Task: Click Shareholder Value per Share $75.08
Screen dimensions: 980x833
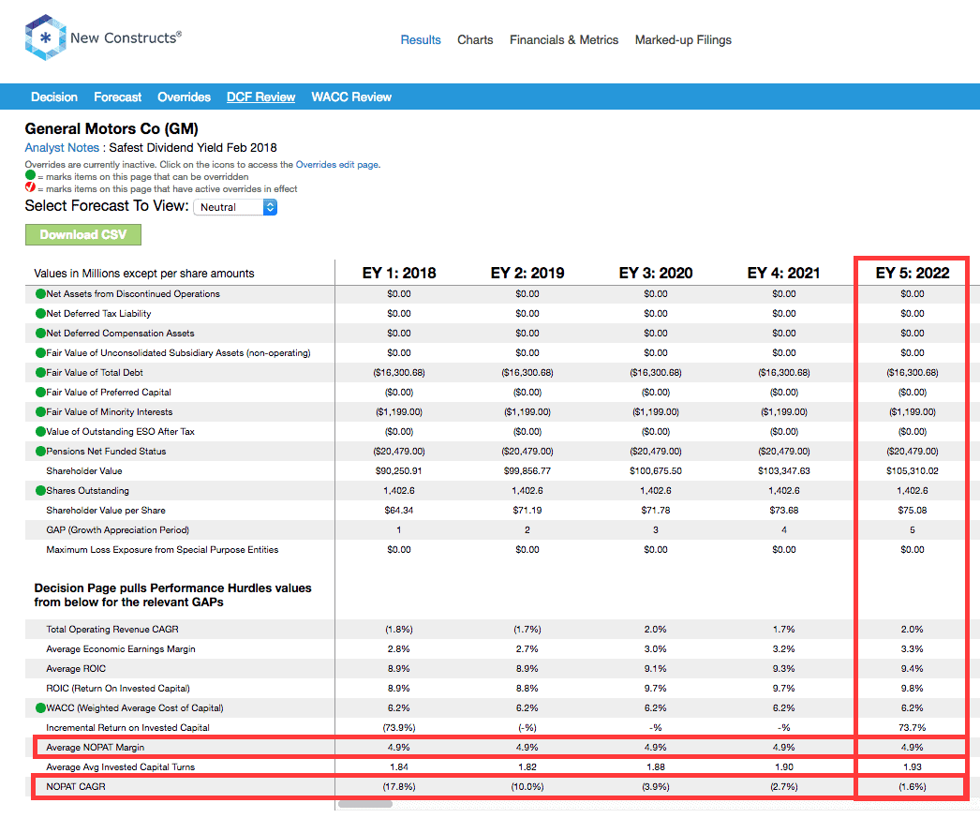Action: (x=913, y=511)
